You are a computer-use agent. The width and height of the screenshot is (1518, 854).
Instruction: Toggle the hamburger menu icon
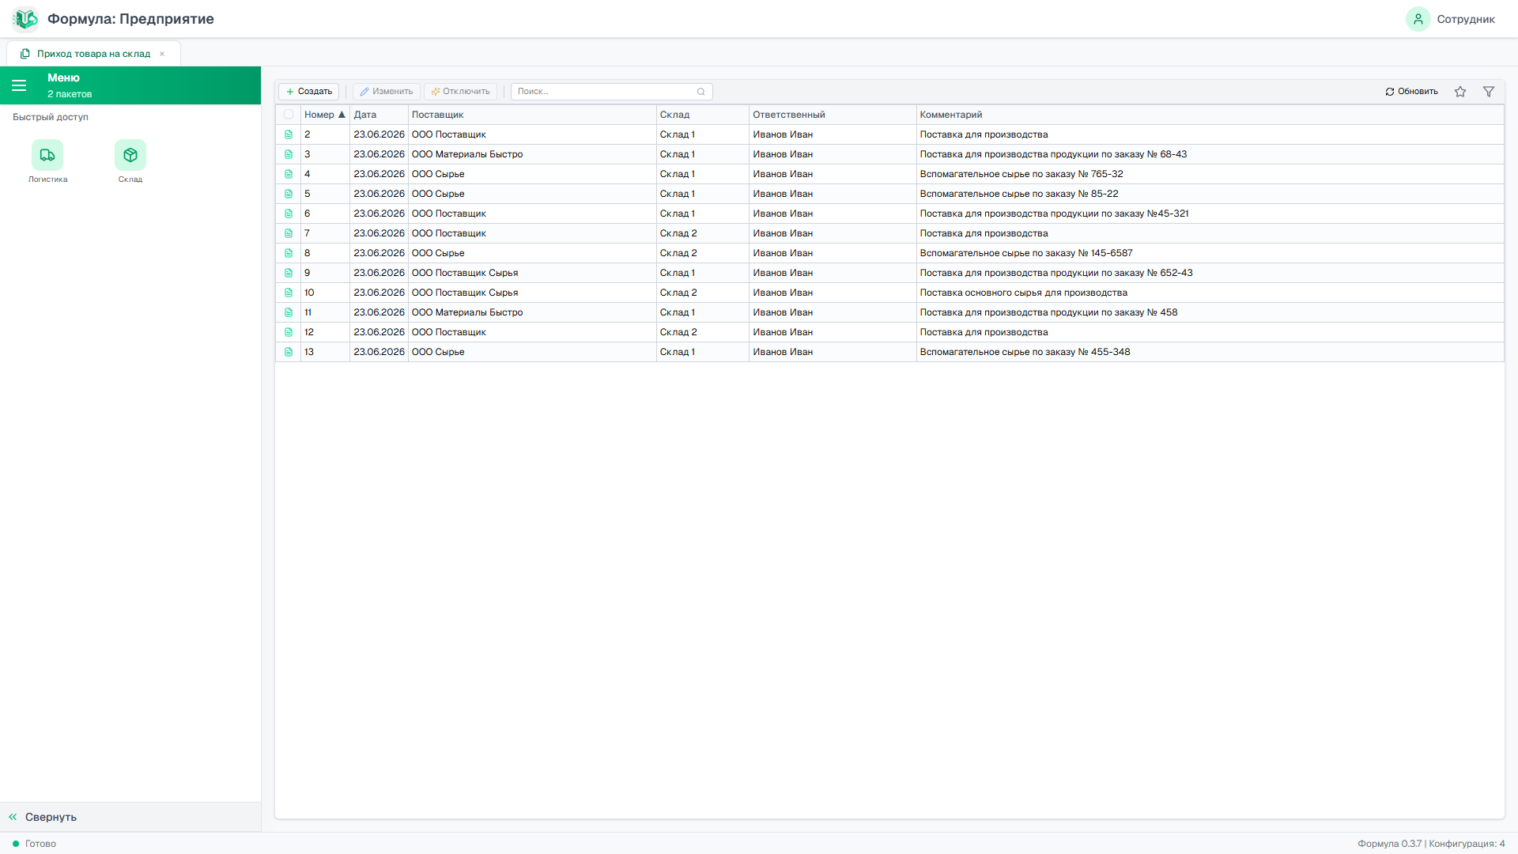(x=19, y=85)
